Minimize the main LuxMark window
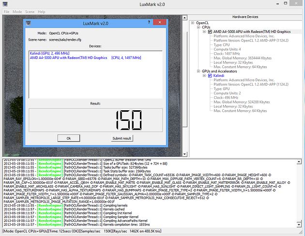 point(277,4)
